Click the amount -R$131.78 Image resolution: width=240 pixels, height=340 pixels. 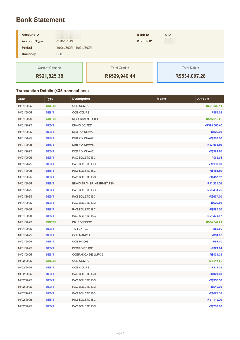[215, 255]
